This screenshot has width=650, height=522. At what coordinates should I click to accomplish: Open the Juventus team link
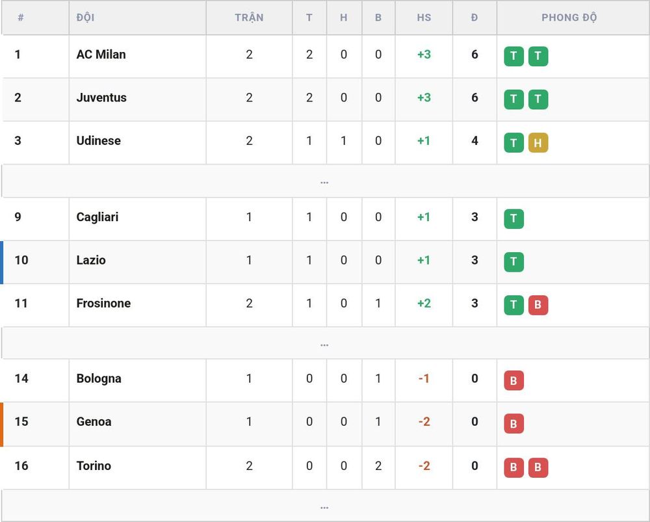click(x=101, y=98)
